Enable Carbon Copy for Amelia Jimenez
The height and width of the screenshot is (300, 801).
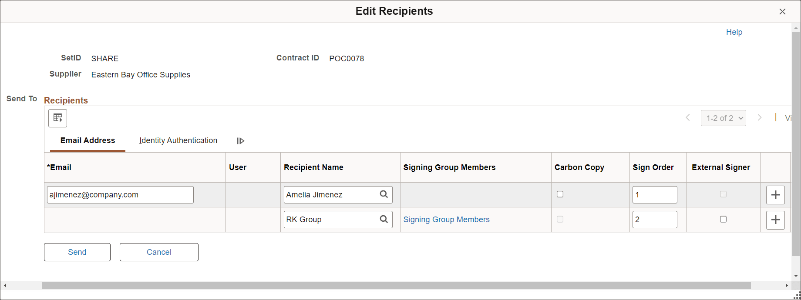pyautogui.click(x=560, y=194)
